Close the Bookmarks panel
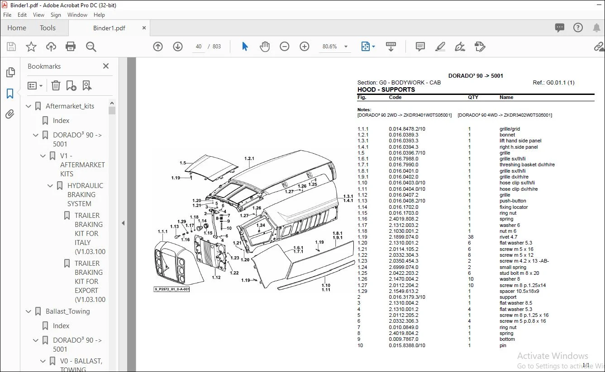 click(x=106, y=66)
